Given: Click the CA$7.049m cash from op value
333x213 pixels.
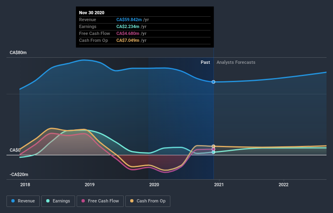Looking at the screenshot, I should tap(128, 40).
